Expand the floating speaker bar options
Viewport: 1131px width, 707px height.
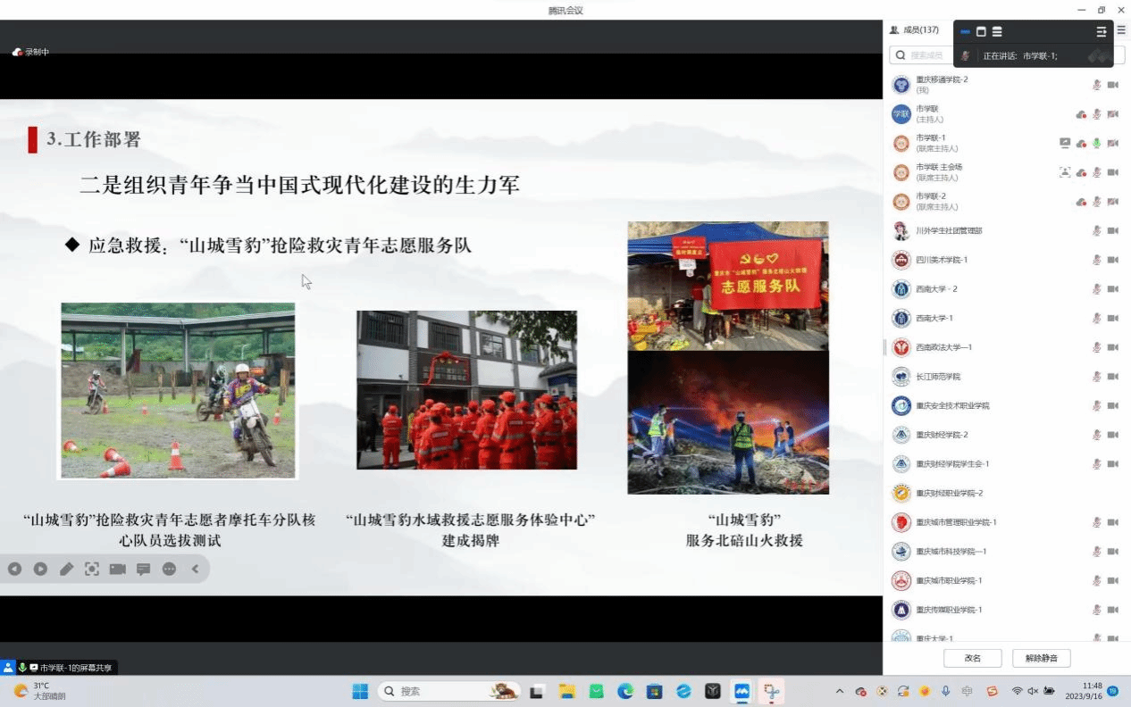pyautogui.click(x=1102, y=32)
